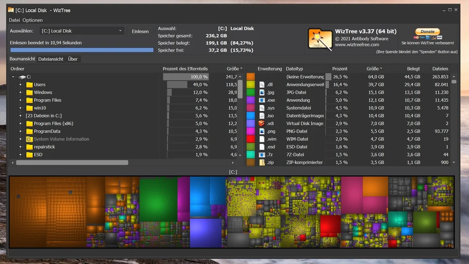Viewport: 469px width, 264px height.
Task: Switch to the Dateiansicht tab
Action: [50, 59]
